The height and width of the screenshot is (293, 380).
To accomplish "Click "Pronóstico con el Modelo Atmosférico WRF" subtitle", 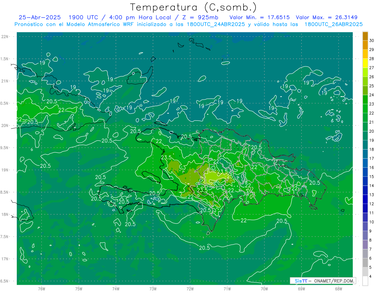I will (x=75, y=24).
